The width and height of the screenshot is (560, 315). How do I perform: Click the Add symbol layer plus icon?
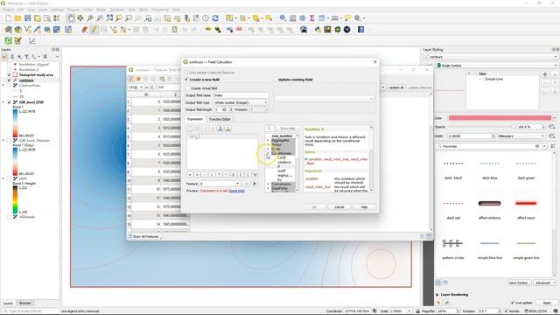click(545, 74)
